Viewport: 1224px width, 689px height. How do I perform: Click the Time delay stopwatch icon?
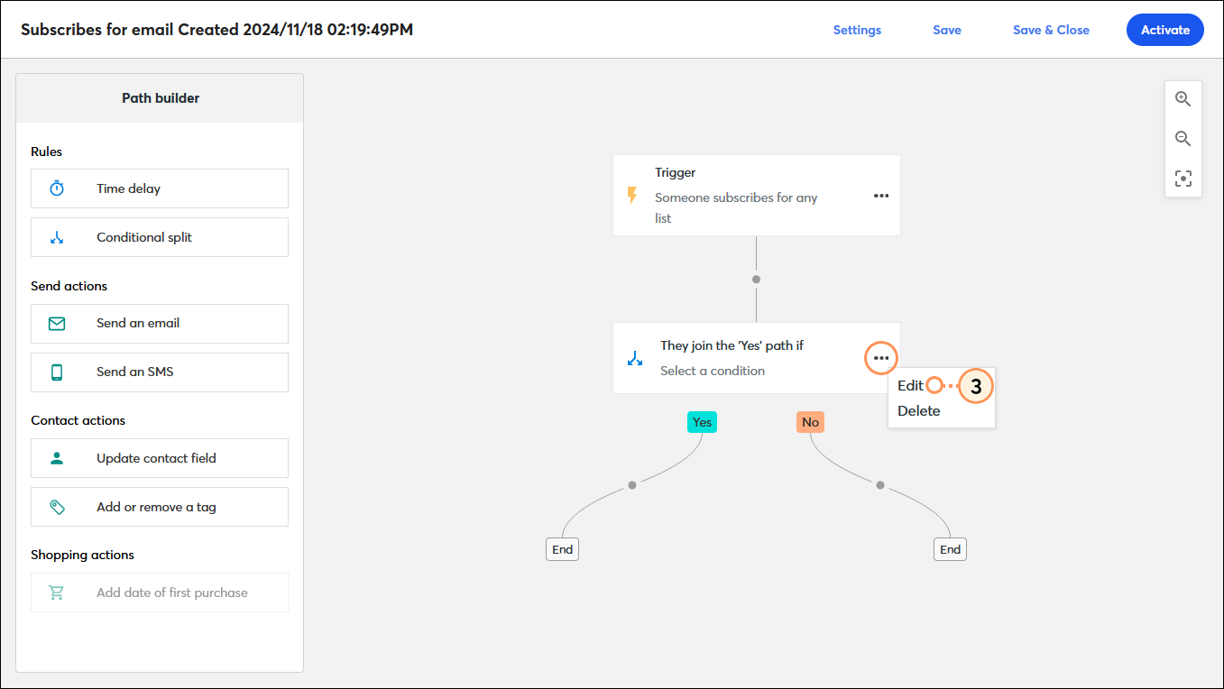point(57,188)
